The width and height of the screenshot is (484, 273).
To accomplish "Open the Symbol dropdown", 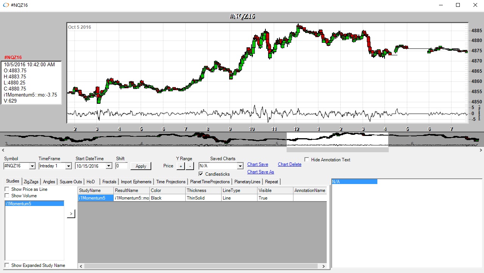I will point(32,166).
